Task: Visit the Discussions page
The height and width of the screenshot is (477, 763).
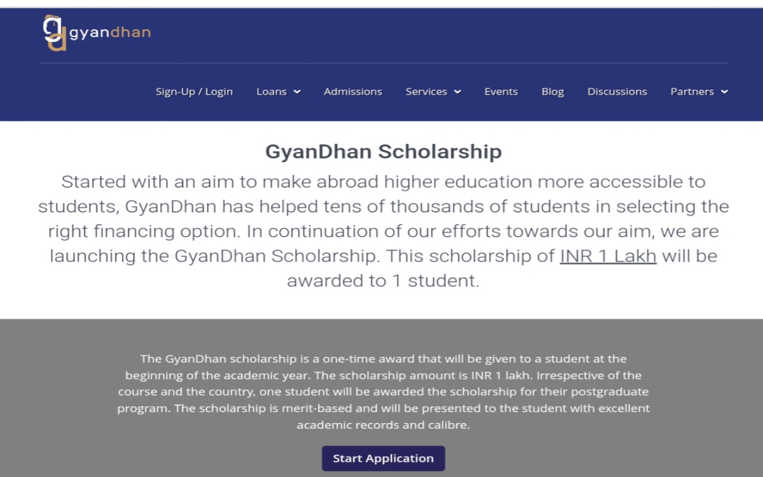Action: click(617, 92)
